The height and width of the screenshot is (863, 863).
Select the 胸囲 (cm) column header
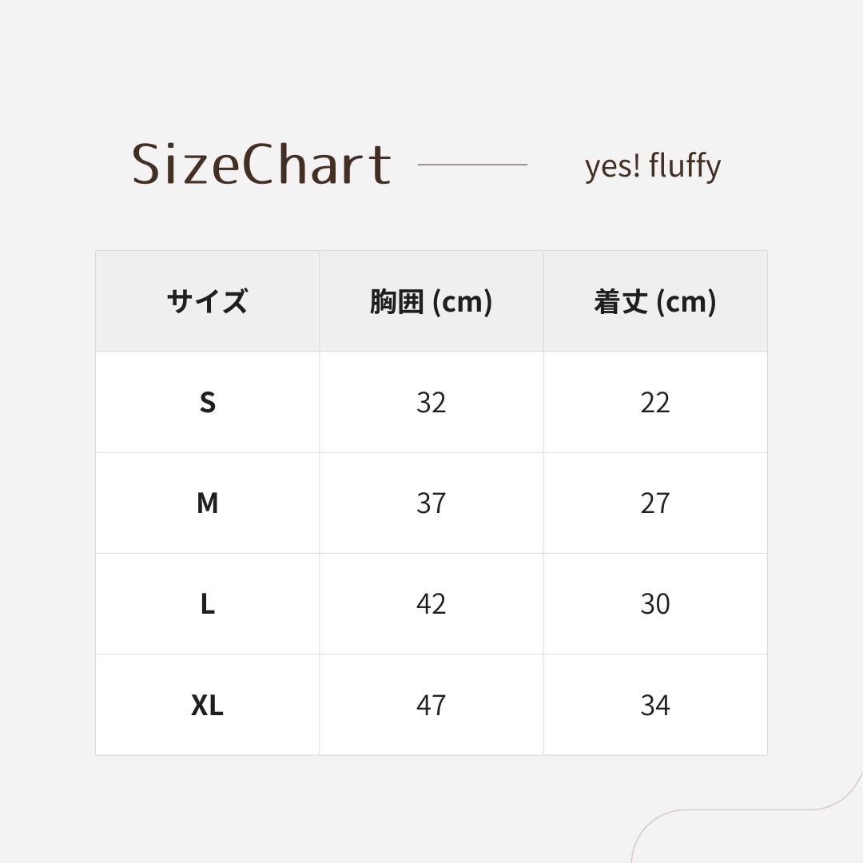[x=431, y=301]
